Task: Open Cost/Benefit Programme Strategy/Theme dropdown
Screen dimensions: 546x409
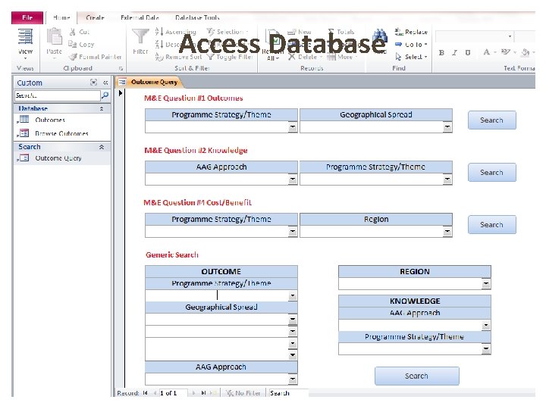Action: pyautogui.click(x=293, y=232)
